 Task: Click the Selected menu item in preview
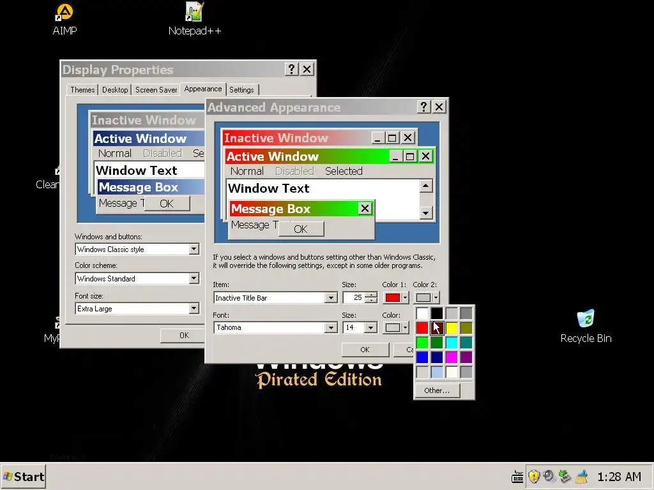click(344, 171)
